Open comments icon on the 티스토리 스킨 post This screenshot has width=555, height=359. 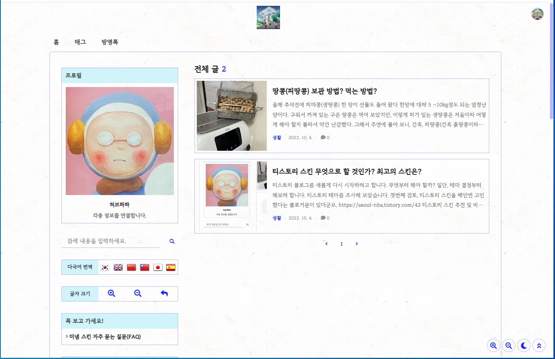pyautogui.click(x=323, y=218)
